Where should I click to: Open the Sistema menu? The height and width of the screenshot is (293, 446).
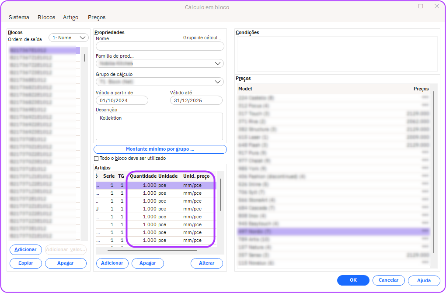pos(19,17)
